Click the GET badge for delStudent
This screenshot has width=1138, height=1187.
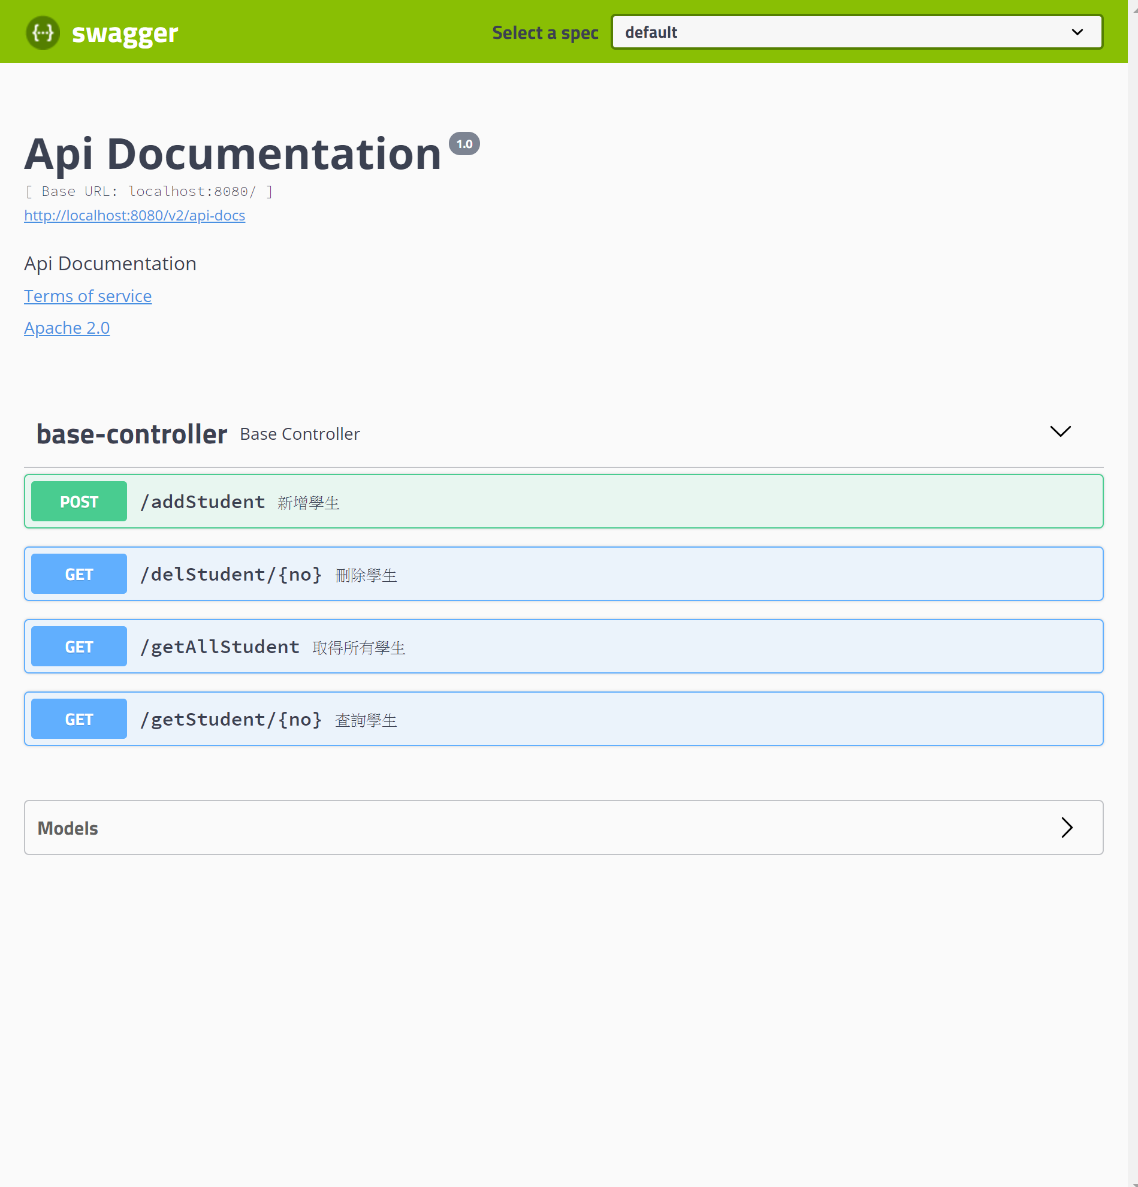(79, 574)
